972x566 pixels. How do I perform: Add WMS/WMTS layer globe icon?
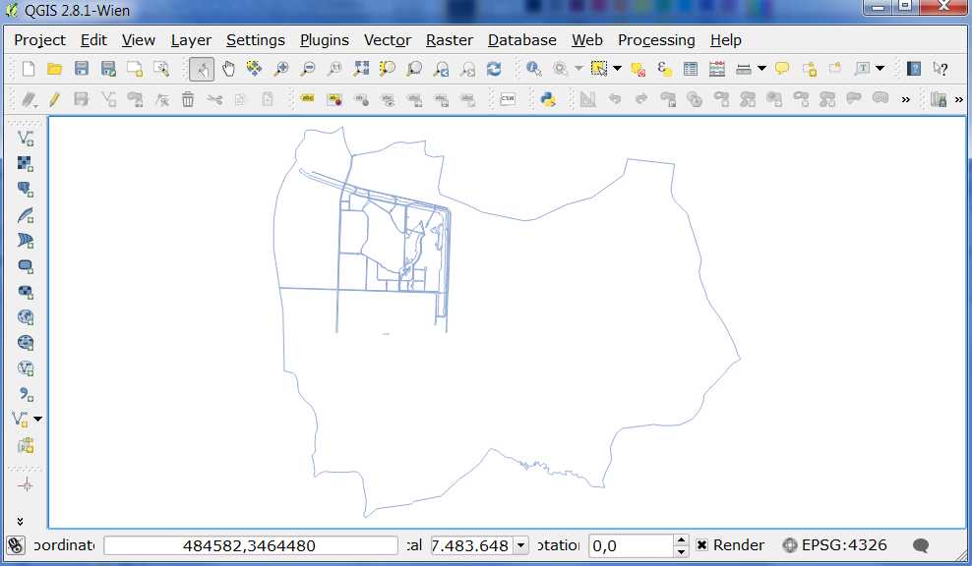coord(26,317)
